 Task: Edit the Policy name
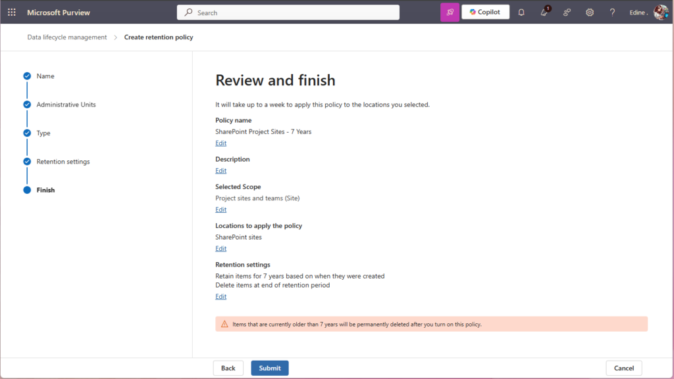(221, 143)
